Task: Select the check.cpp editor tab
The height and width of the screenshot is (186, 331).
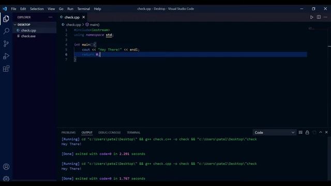Action: click(72, 17)
